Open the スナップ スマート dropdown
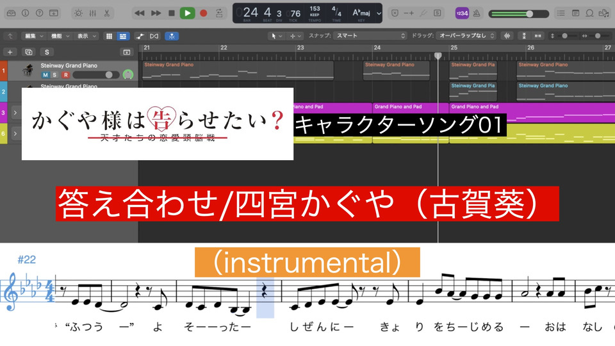615x346 pixels. (x=370, y=36)
